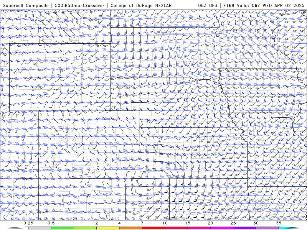Select the yellow-green 1–2 color bar segment
Viewport: 307px width, 230px height.
(85, 228)
